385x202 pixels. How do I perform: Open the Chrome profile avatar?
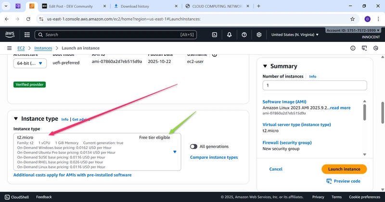367,19
